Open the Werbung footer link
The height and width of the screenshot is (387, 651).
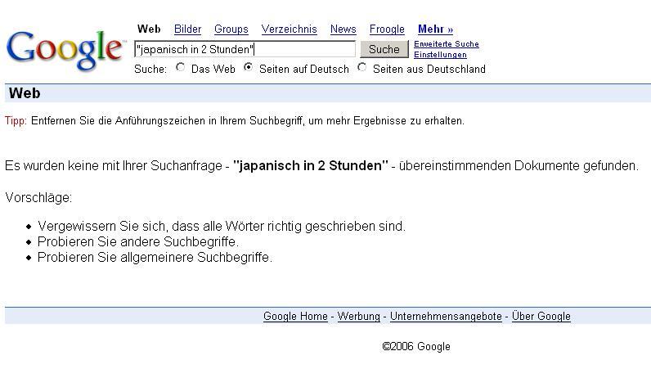358,317
